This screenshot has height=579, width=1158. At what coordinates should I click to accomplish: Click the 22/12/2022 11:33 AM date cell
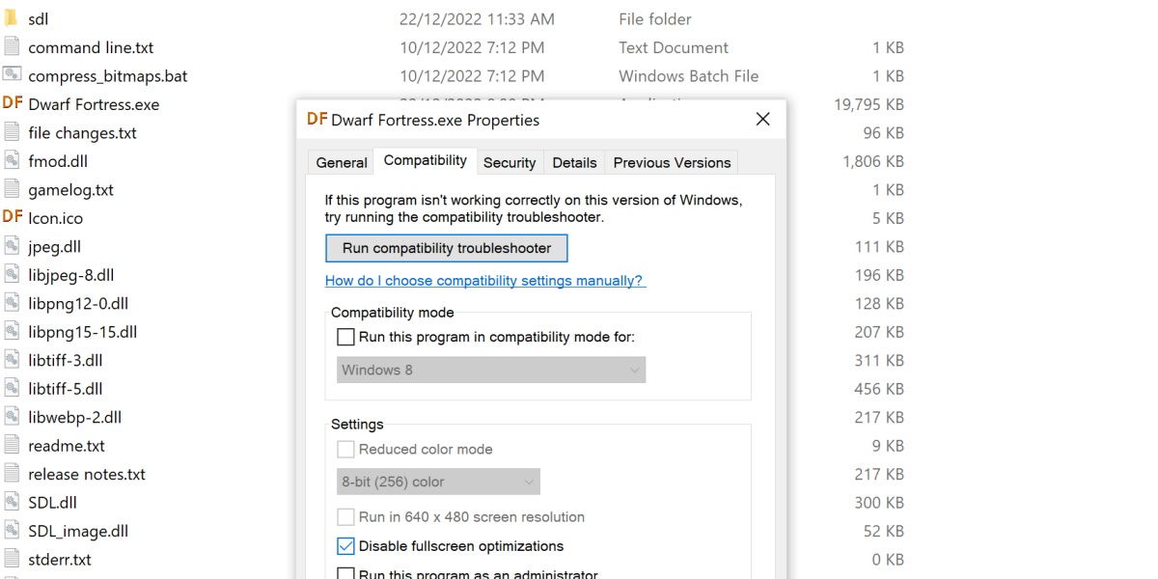pyautogui.click(x=477, y=19)
